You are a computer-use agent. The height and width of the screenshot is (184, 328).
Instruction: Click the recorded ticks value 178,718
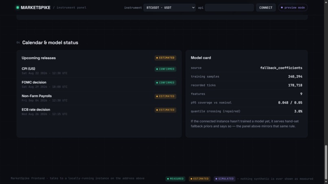[295, 85]
